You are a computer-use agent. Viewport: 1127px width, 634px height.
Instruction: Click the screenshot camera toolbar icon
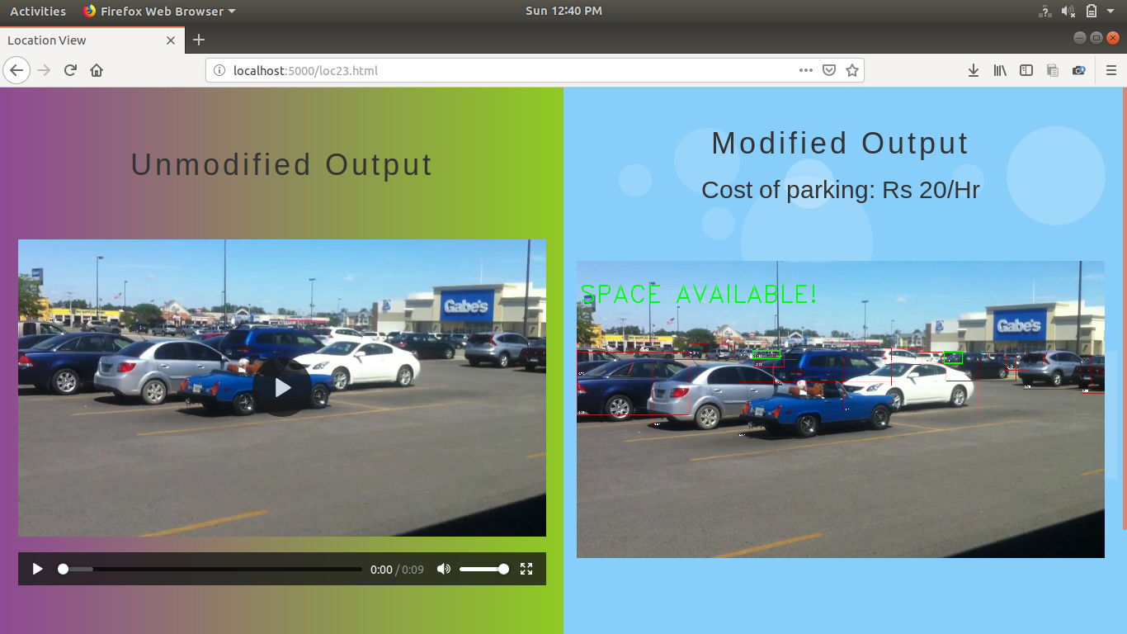coord(1079,70)
